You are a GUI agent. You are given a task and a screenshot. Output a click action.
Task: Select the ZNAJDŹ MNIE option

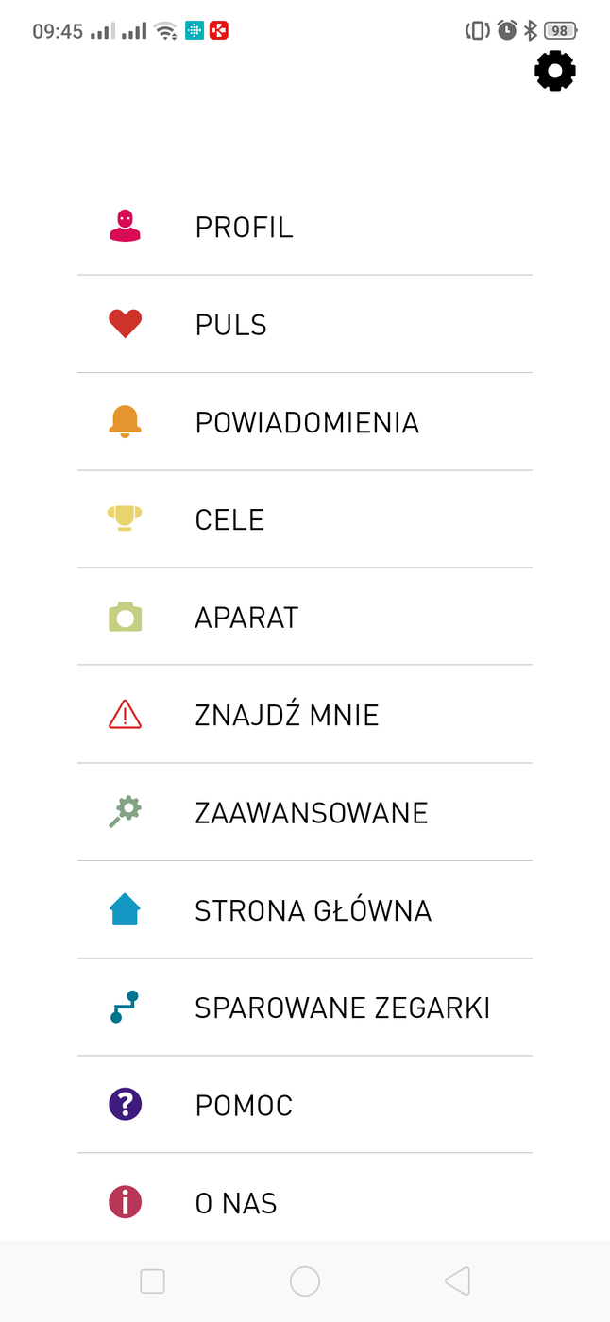286,716
